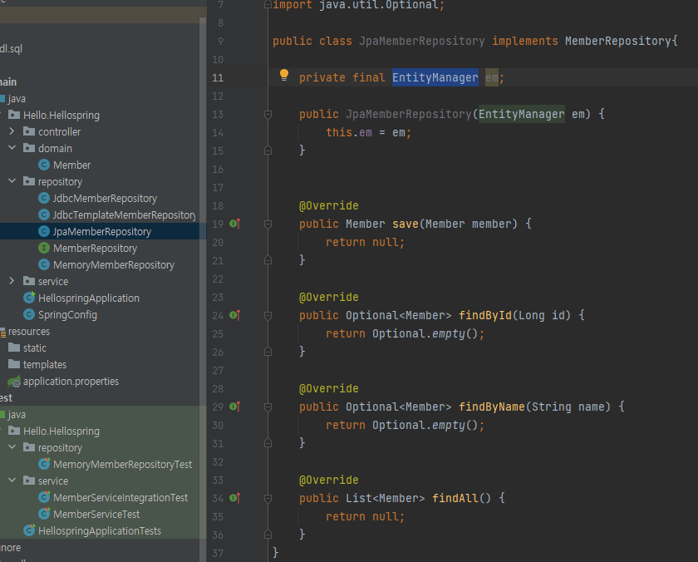Viewport: 698px width, 562px height.
Task: Select the JdbcTemplateMemberRepository class icon
Action: coord(43,214)
